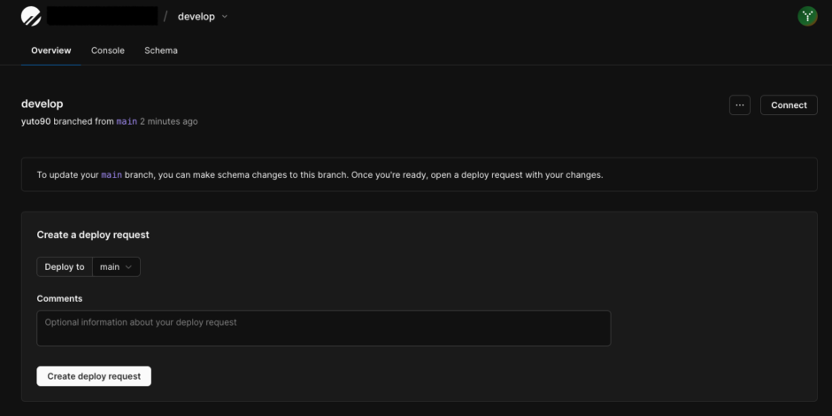Viewport: 832px width, 416px height.
Task: Switch to the Console tab
Action: (x=108, y=50)
